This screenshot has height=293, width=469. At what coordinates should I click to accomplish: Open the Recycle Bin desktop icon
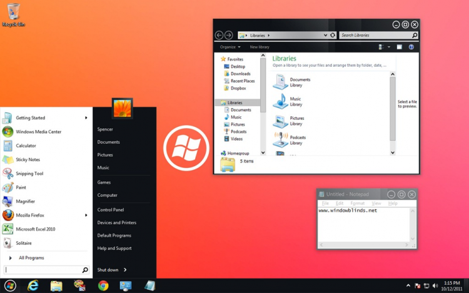click(x=13, y=15)
